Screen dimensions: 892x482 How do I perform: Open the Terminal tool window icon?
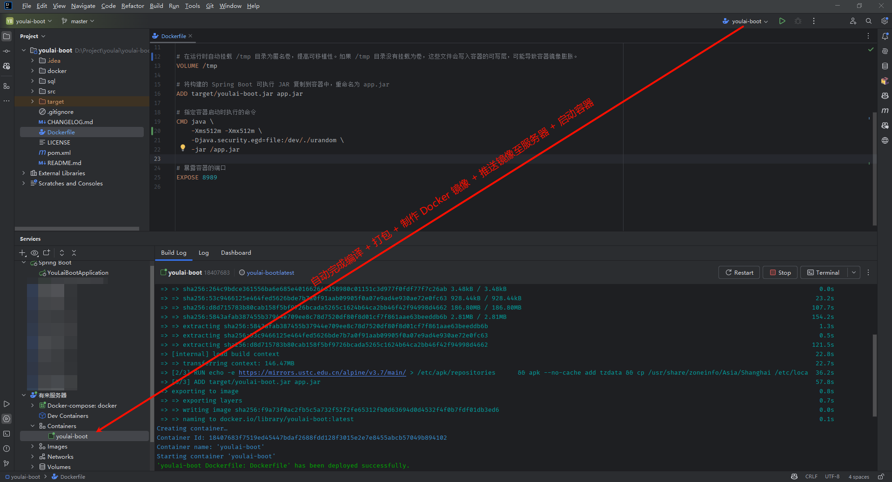point(7,434)
